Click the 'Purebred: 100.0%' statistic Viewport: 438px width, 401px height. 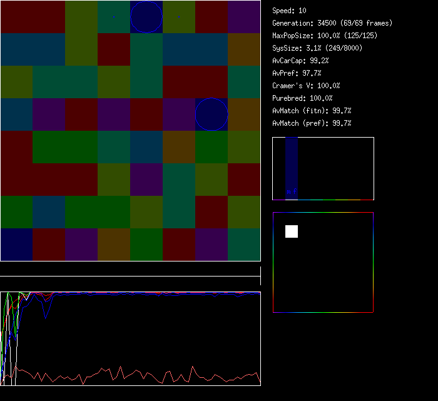coord(302,98)
